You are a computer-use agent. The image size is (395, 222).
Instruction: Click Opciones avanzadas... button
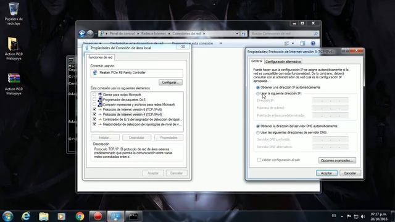click(337, 160)
